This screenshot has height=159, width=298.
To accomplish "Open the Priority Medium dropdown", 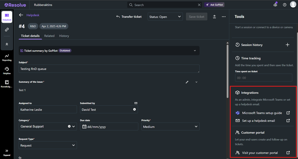I will pos(170,127).
